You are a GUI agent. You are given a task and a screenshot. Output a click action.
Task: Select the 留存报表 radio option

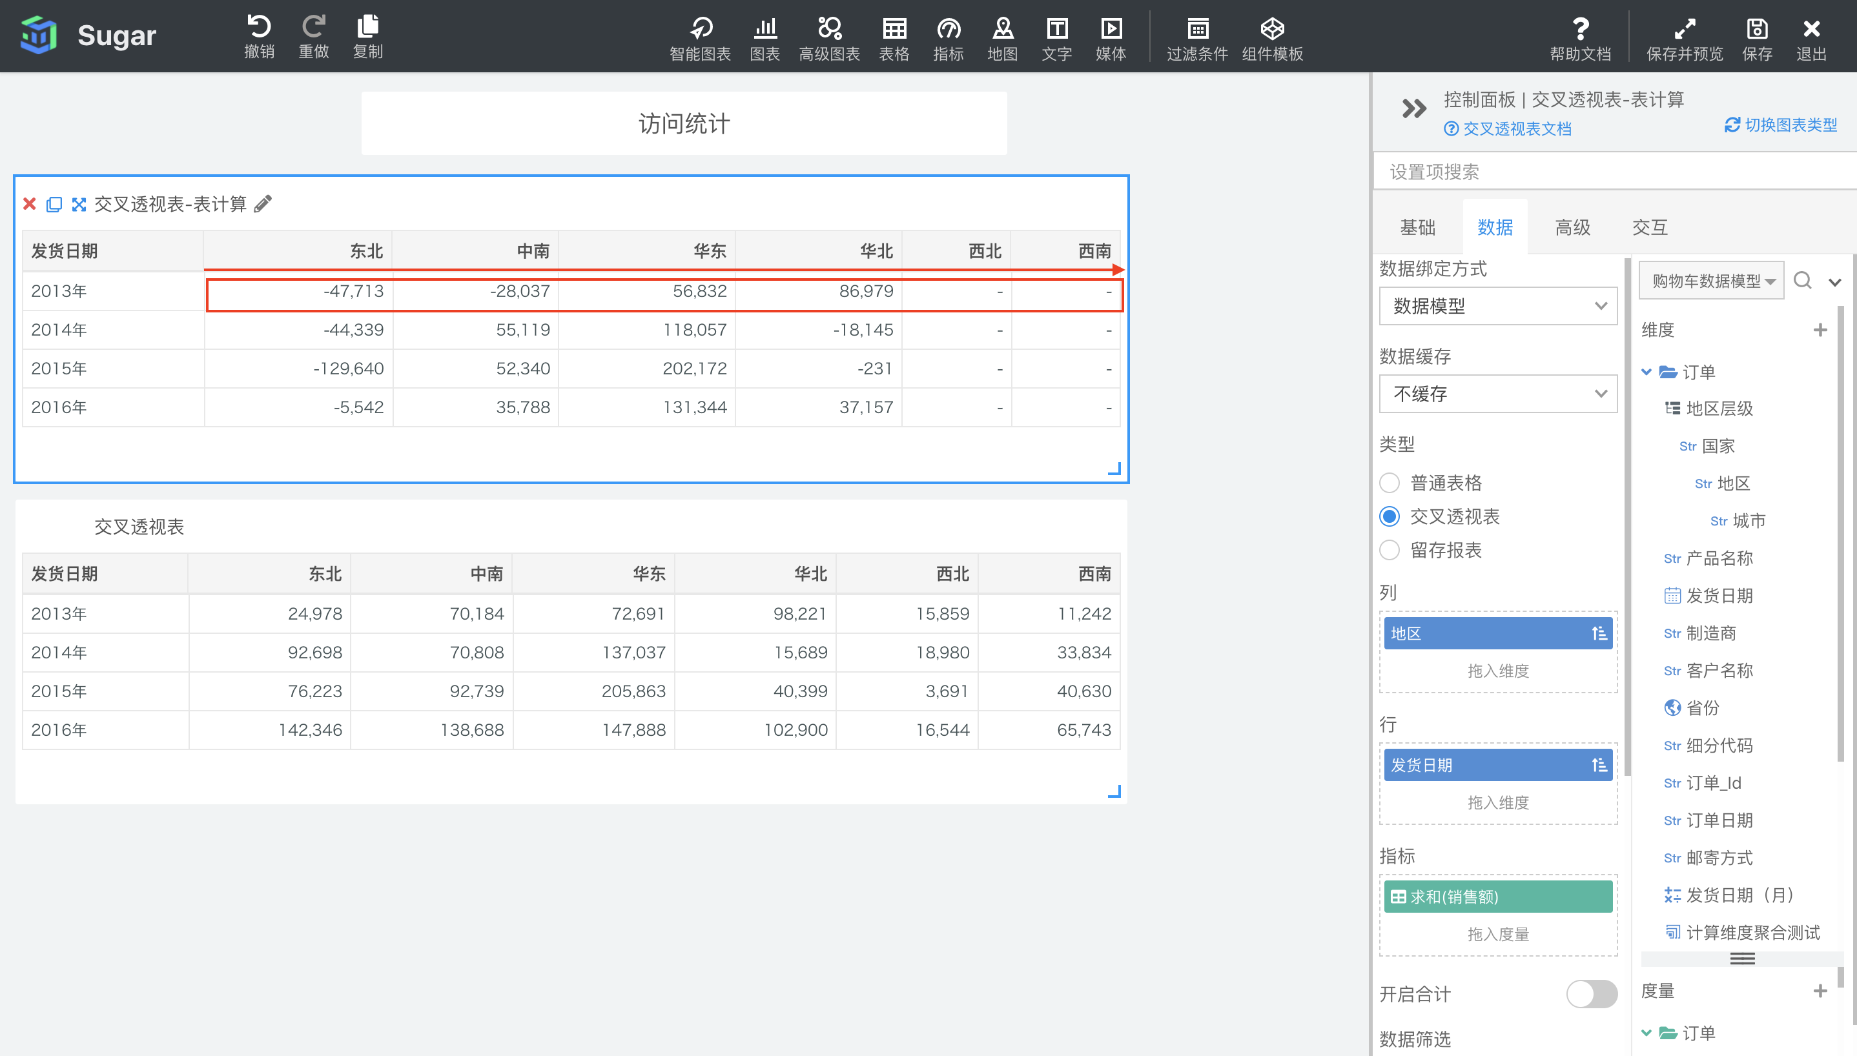[1389, 551]
